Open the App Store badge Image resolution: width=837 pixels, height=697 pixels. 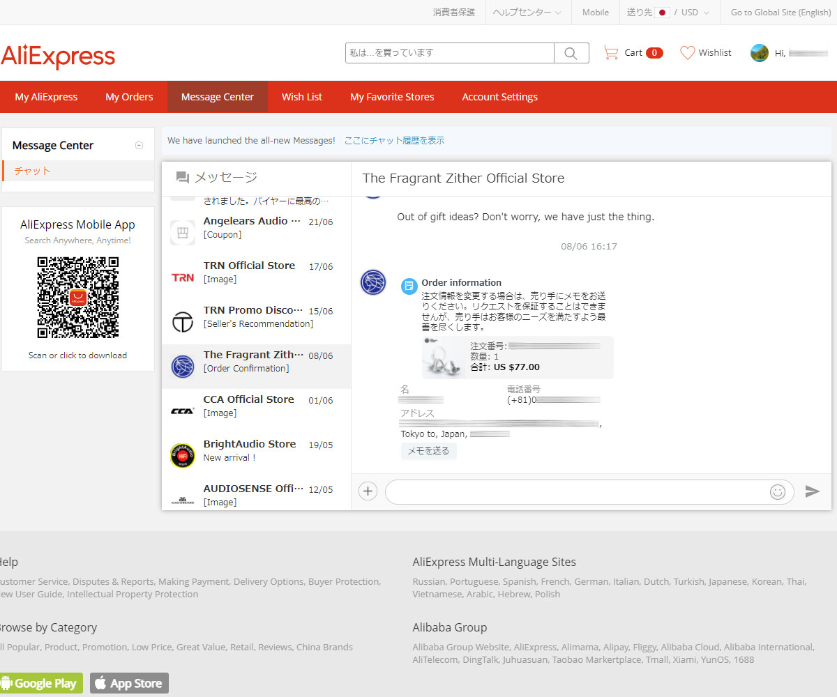(129, 683)
